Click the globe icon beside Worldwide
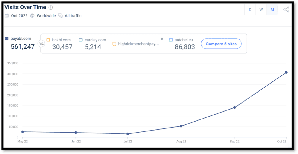Image resolution: width=298 pixels, height=154 pixels. 32,16
